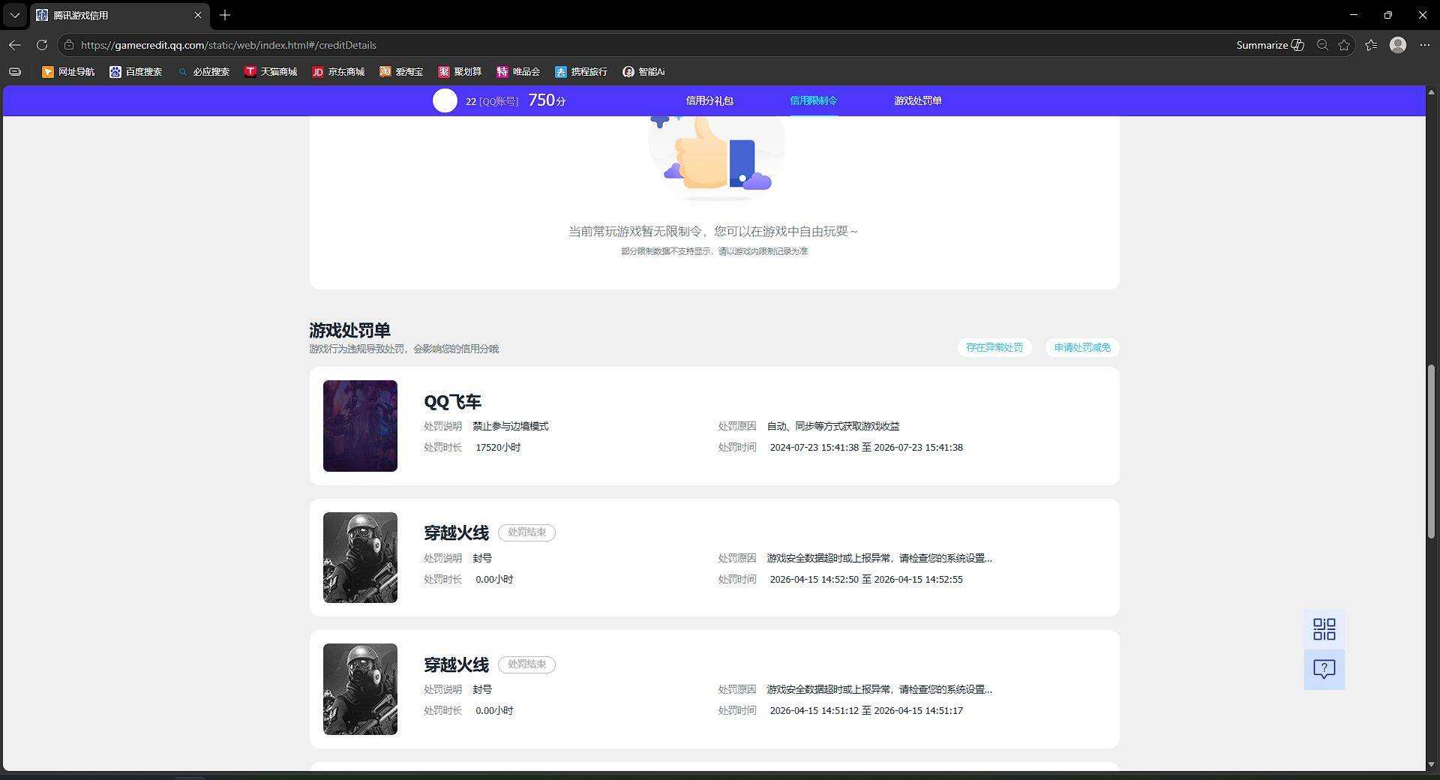Image resolution: width=1440 pixels, height=780 pixels.
Task: View site info lock icon
Action: [69, 45]
